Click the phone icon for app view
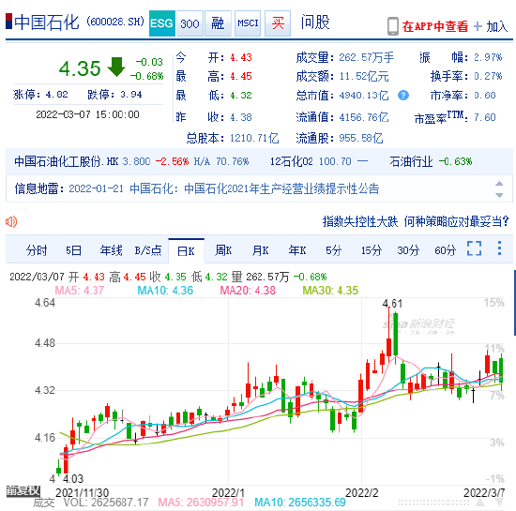This screenshot has height=511, width=516. [x=392, y=26]
